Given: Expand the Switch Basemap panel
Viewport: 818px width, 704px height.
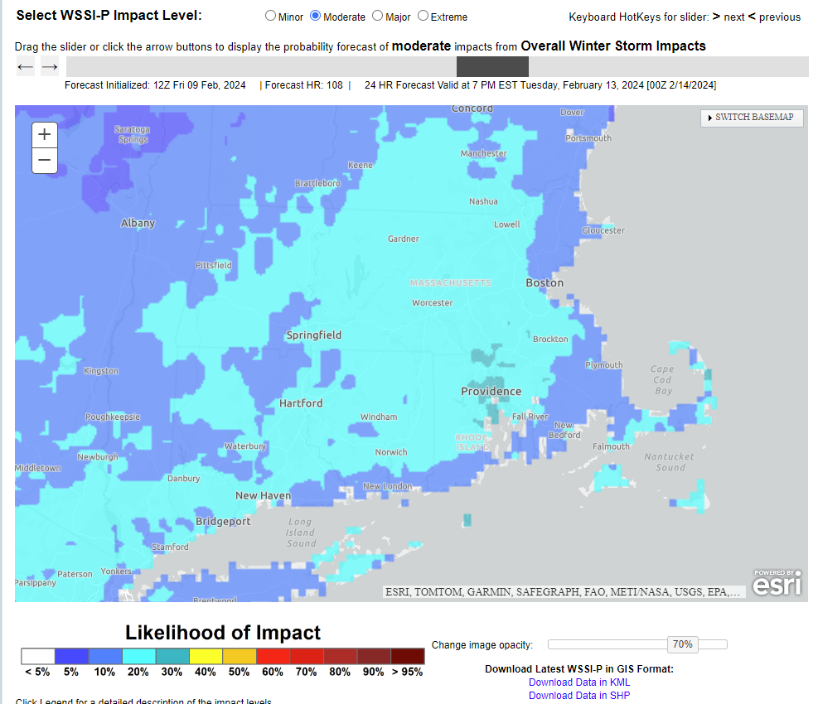Looking at the screenshot, I should click(x=753, y=118).
